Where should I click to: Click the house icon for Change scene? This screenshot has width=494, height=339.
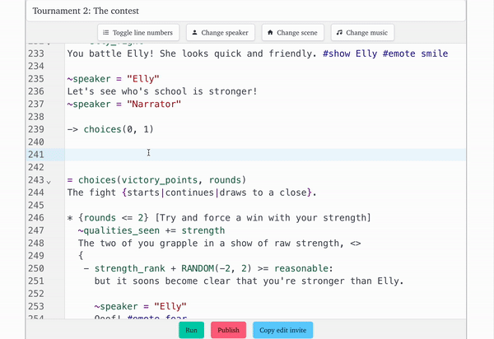point(270,33)
